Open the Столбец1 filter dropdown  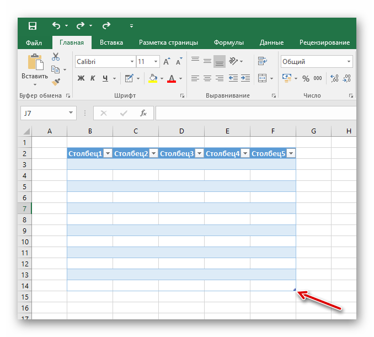pos(108,153)
